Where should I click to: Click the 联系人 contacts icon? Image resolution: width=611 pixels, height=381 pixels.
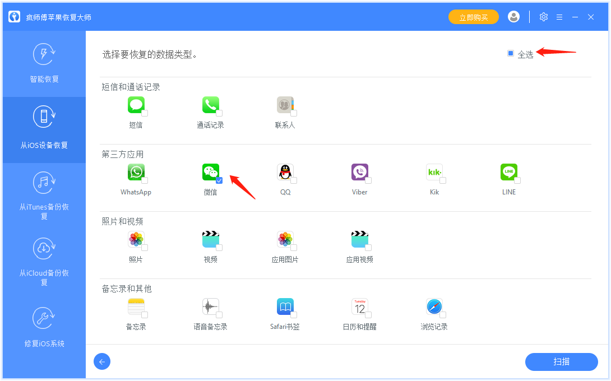pyautogui.click(x=285, y=105)
